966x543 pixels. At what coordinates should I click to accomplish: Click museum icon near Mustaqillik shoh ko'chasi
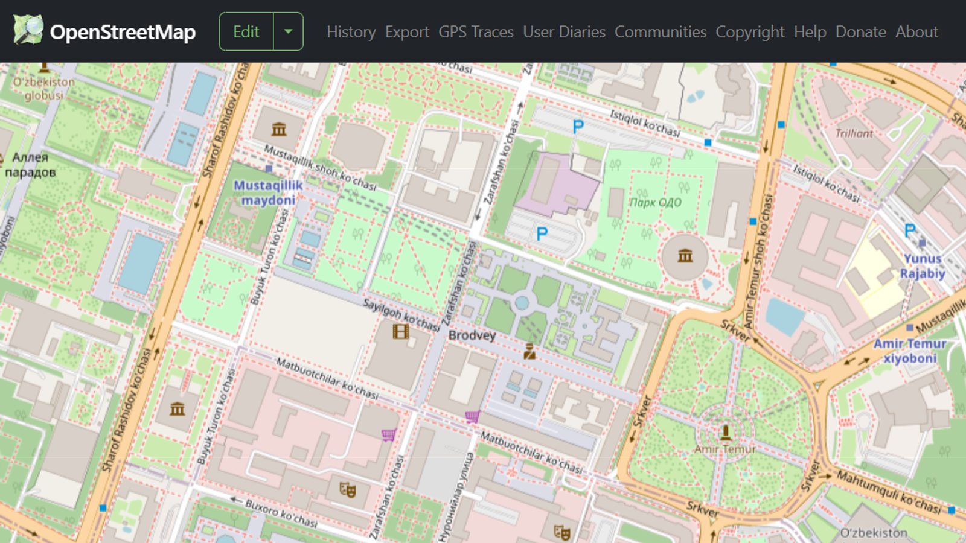[x=279, y=129]
